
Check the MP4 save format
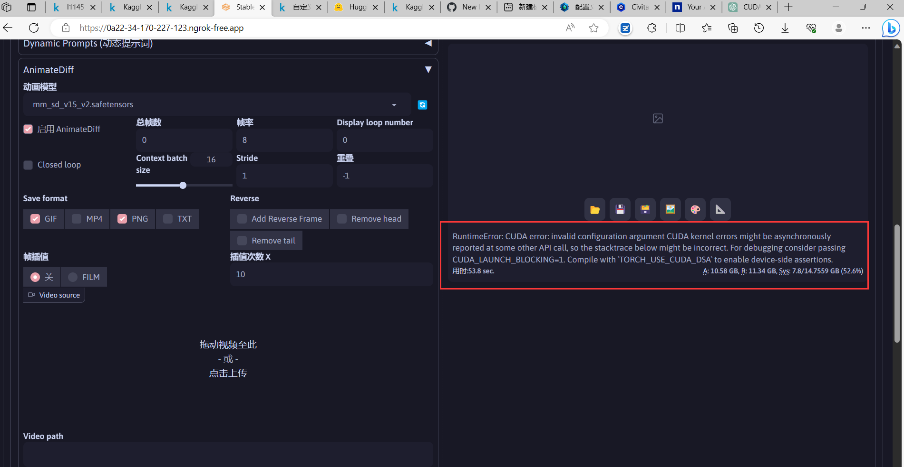(x=76, y=219)
